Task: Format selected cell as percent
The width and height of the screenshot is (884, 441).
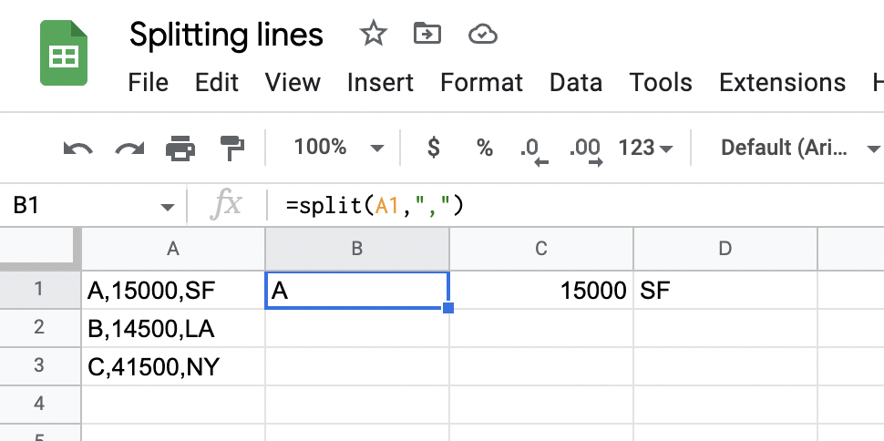Action: tap(484, 148)
